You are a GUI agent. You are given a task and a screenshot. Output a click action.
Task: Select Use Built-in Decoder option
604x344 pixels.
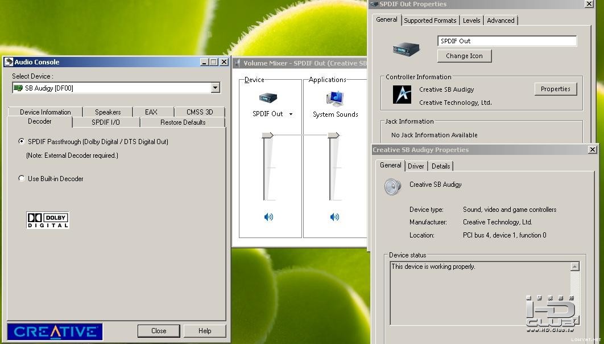pyautogui.click(x=22, y=178)
